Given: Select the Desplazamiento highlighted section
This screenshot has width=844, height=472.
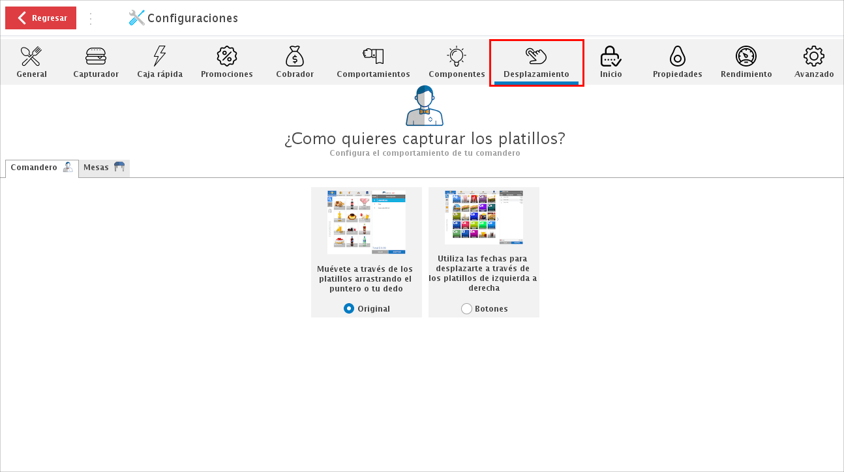Looking at the screenshot, I should 536,61.
